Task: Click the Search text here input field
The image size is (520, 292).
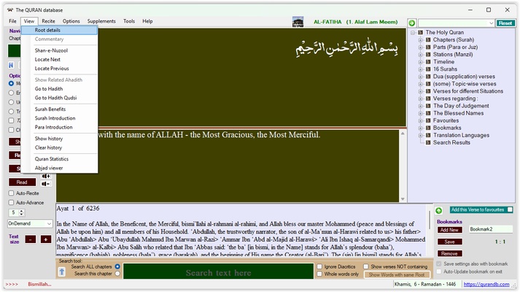Action: click(x=218, y=271)
